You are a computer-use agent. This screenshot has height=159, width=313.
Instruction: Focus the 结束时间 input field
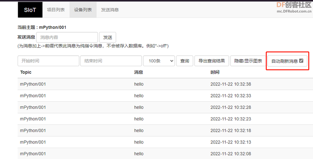pyautogui.click(x=111, y=61)
